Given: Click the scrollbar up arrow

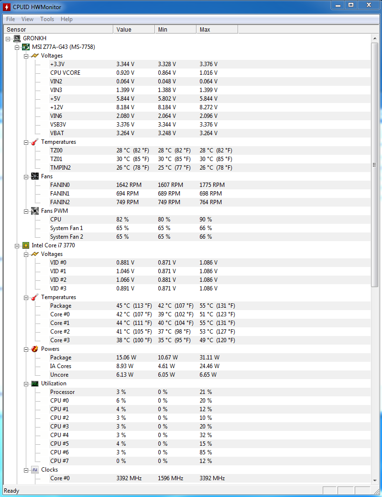Looking at the screenshot, I should [x=375, y=38].
